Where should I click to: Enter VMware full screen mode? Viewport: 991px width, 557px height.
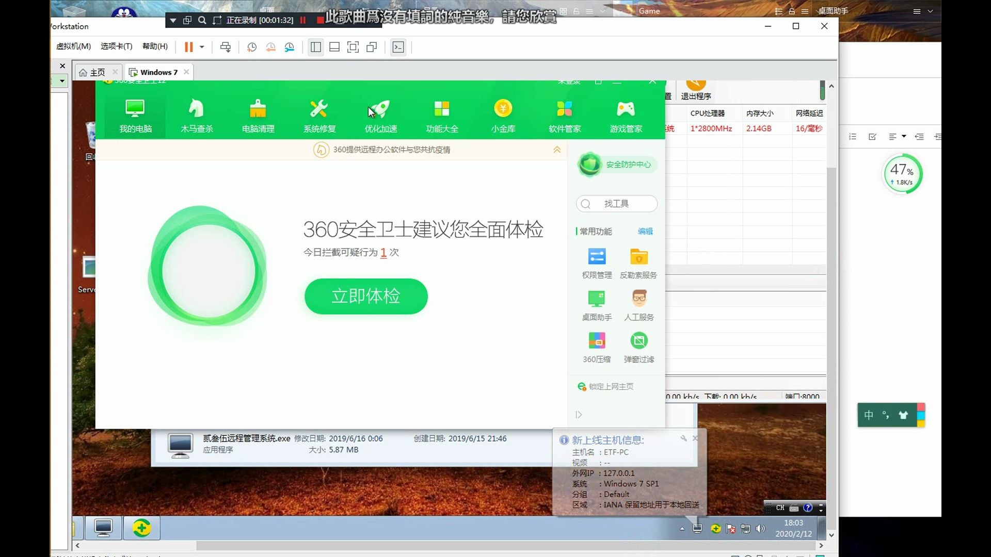click(x=353, y=47)
